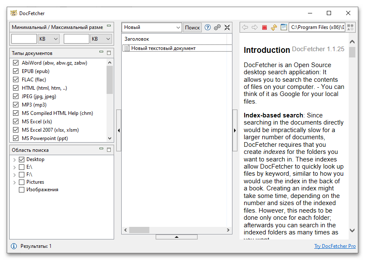Click the Поиск search button
Screen dimensions: 365x260
coord(192,27)
